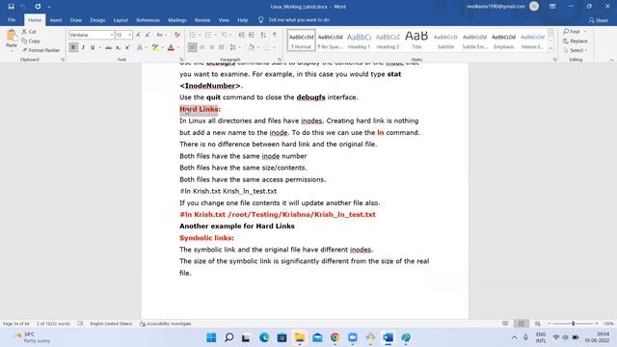The width and height of the screenshot is (617, 347).
Task: Open the Windows Start menu
Action: coord(211,337)
